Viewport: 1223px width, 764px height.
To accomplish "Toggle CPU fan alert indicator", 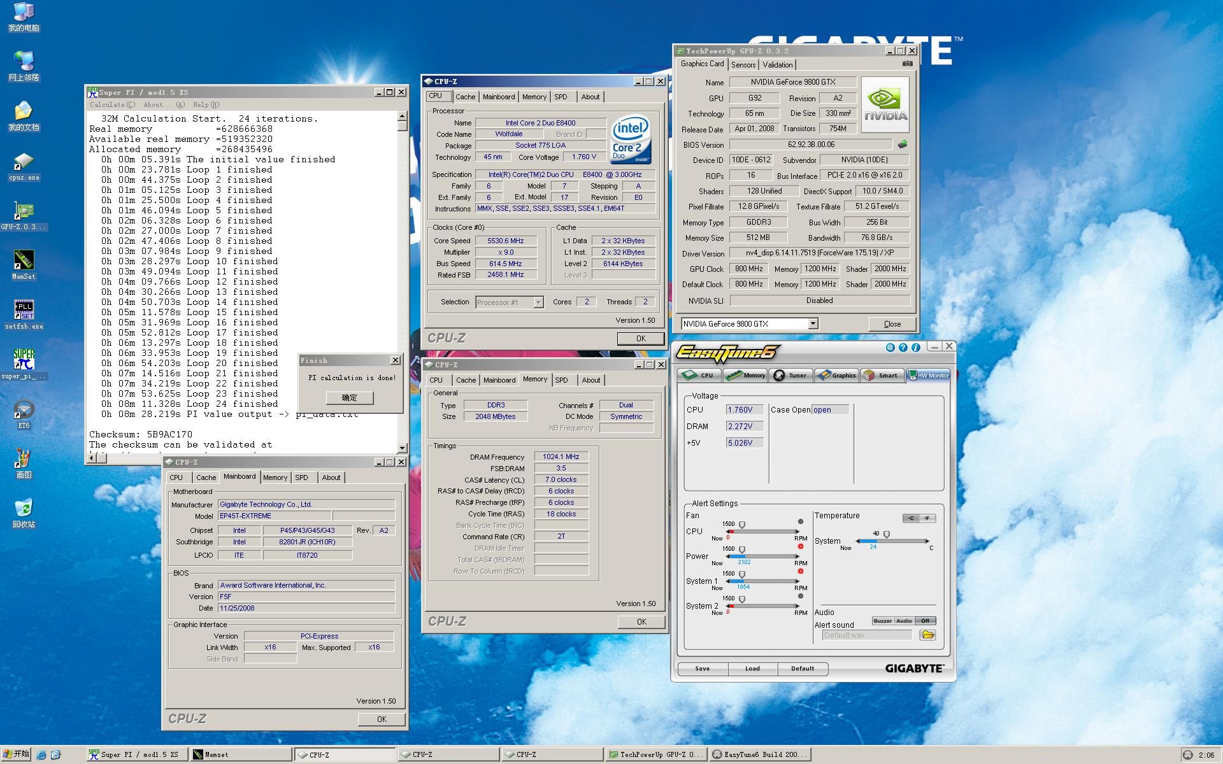I will click(x=801, y=521).
